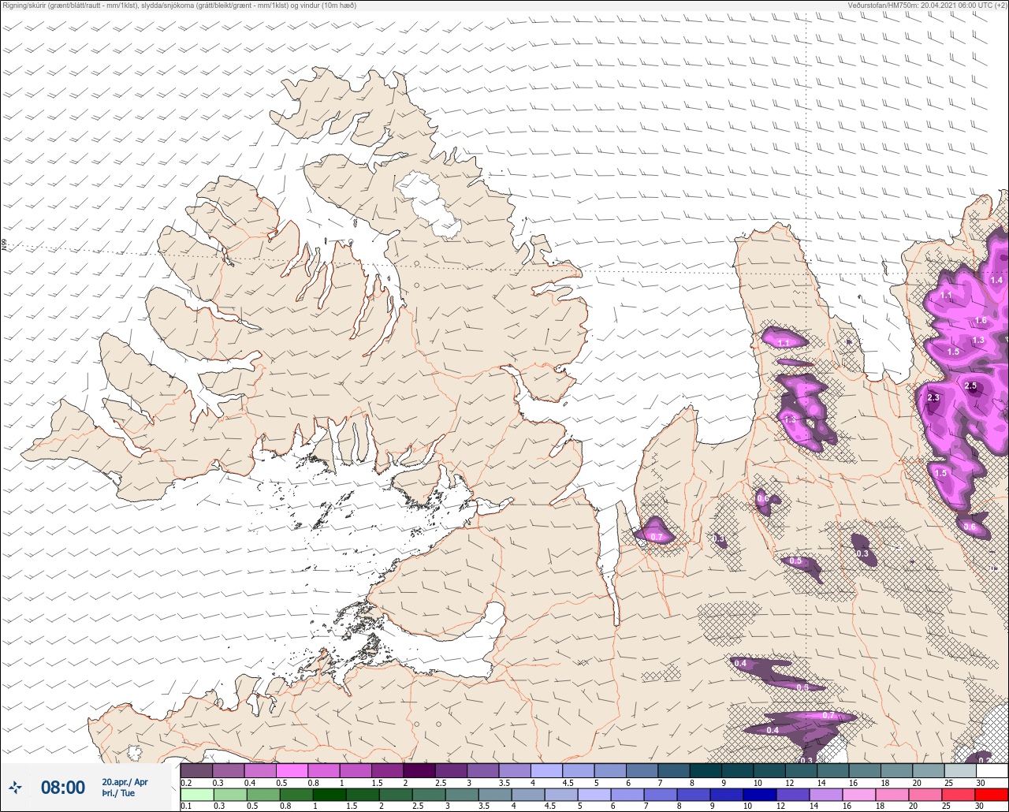Click the Veðurstofan/HM750m timestamp text
The height and width of the screenshot is (812, 1009).
(928, 6)
